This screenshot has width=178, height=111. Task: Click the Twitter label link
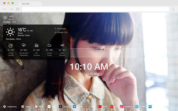(x=143, y=107)
